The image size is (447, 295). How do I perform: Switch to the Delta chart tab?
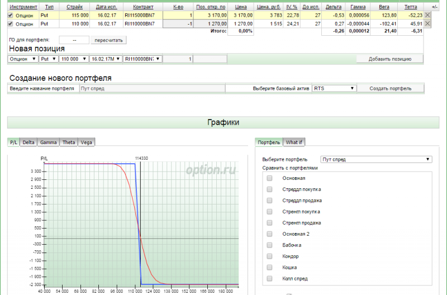pyautogui.click(x=28, y=142)
